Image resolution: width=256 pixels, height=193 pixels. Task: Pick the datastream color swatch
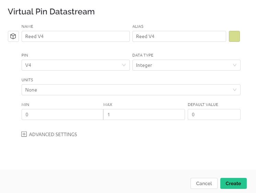[x=234, y=36]
